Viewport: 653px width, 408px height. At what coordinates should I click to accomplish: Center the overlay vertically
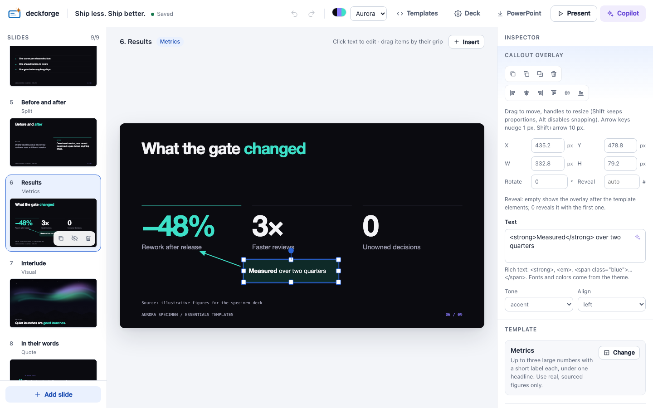click(567, 93)
